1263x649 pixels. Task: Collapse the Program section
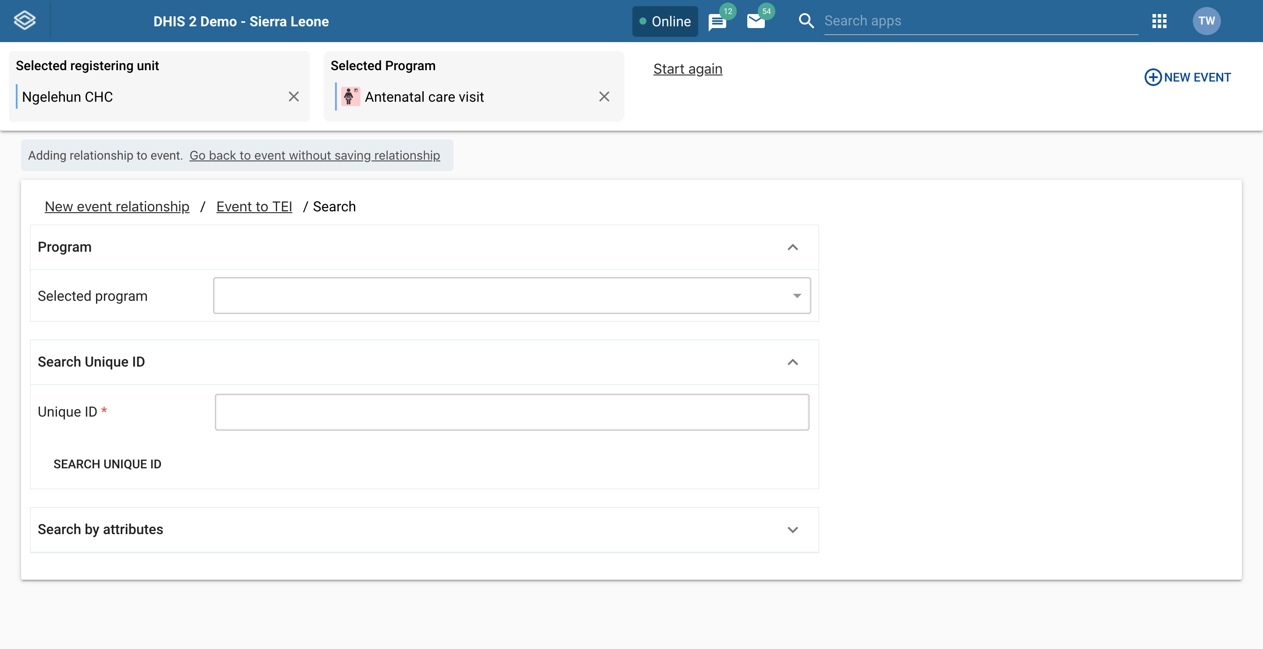792,248
